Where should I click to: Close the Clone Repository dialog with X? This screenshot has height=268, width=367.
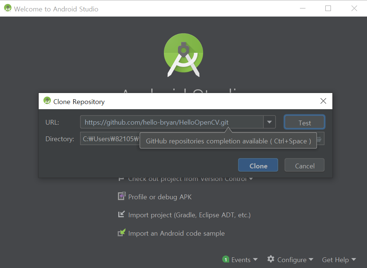coord(323,101)
